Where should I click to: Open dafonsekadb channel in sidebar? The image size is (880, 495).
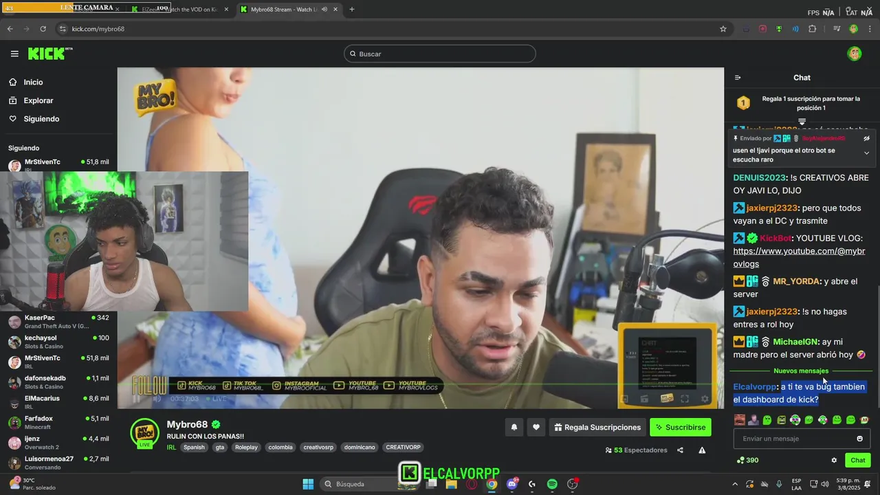point(58,382)
